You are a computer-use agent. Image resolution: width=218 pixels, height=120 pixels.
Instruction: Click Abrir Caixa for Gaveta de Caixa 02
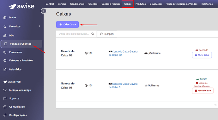click(x=202, y=55)
